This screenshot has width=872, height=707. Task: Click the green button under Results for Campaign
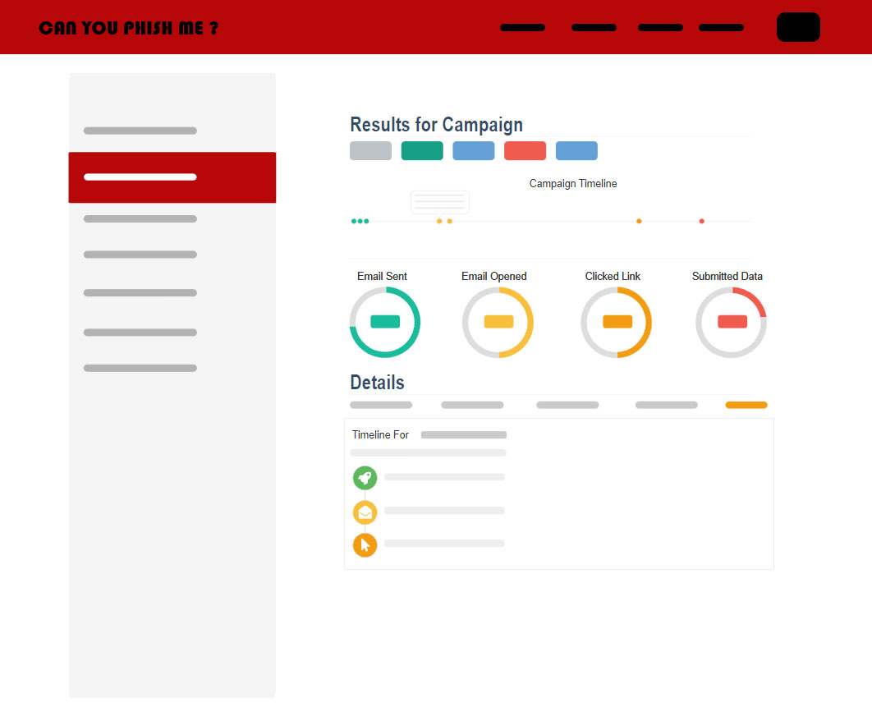click(422, 151)
